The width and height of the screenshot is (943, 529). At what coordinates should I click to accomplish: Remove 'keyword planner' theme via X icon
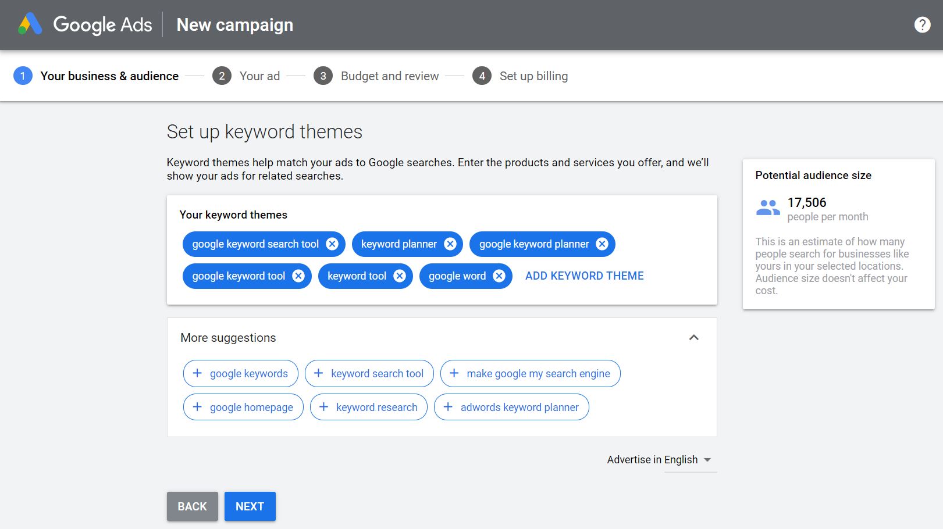[x=450, y=244]
